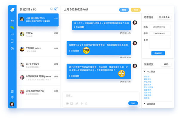The width and height of the screenshot is (179, 118).
Task: Click the search icon in conversations header
Action: 52,9
